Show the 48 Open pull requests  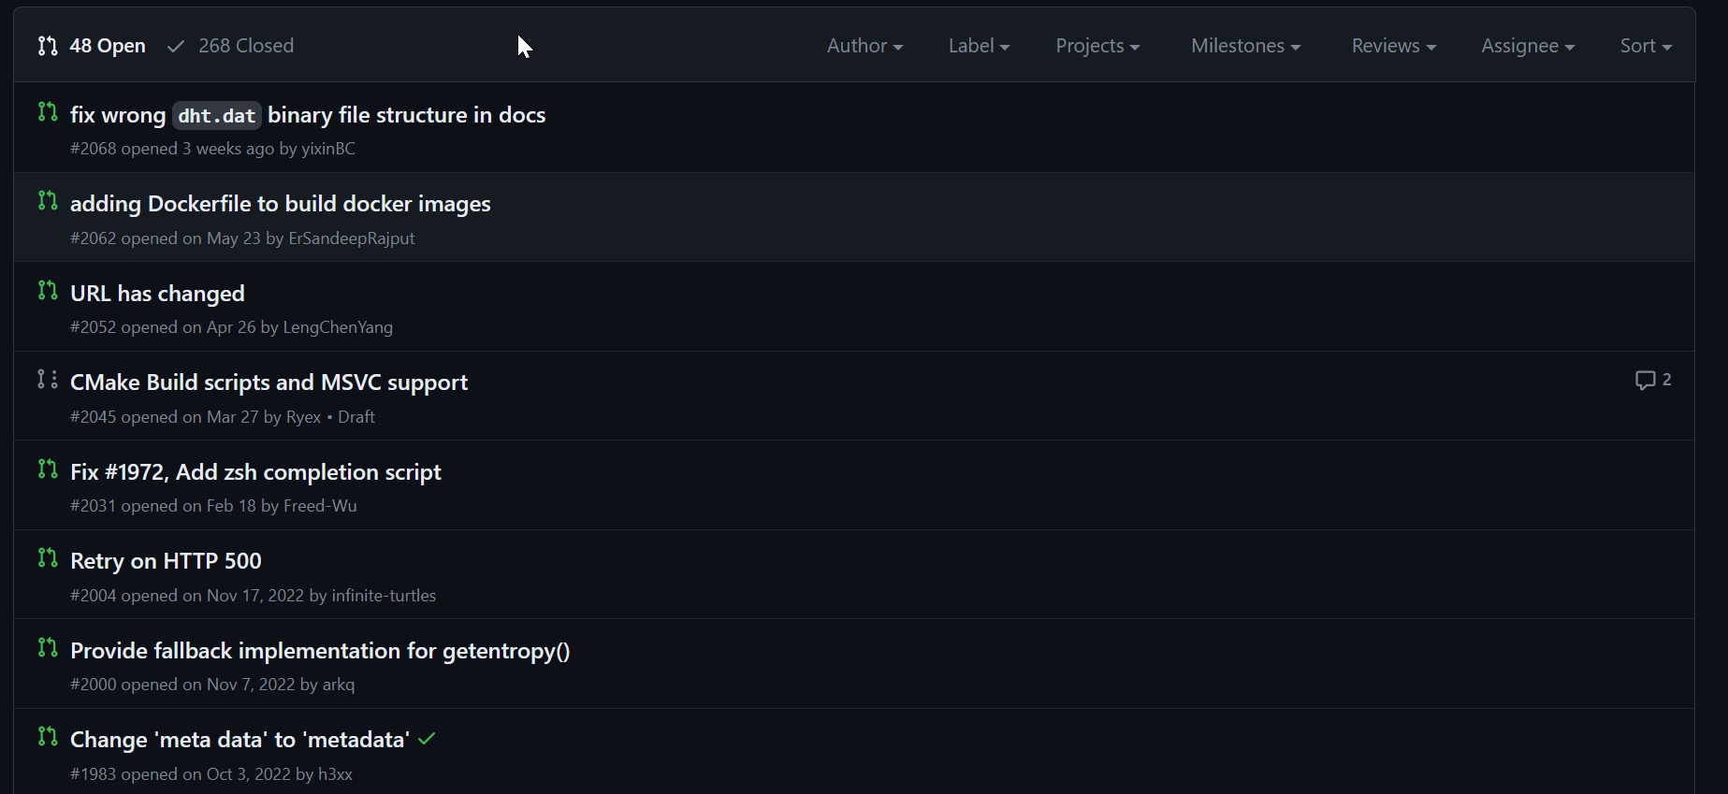click(92, 46)
